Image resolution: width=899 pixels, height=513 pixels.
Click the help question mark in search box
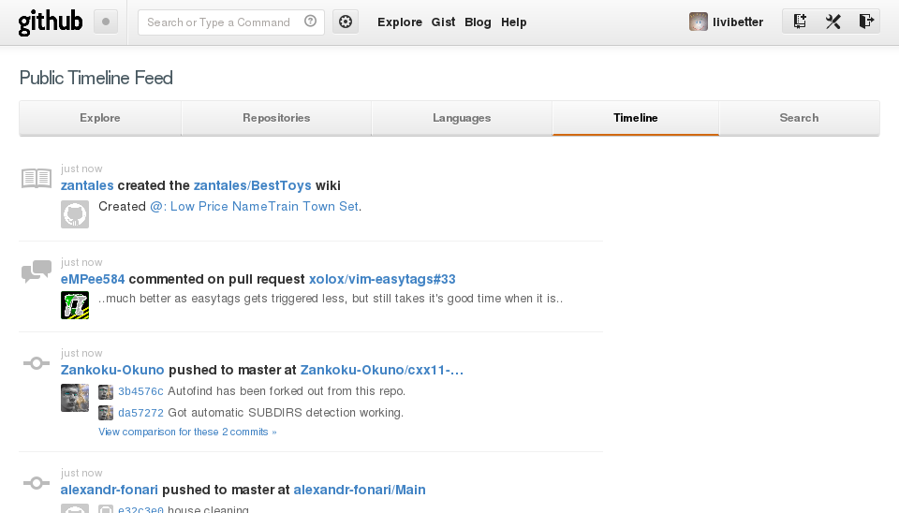(310, 22)
